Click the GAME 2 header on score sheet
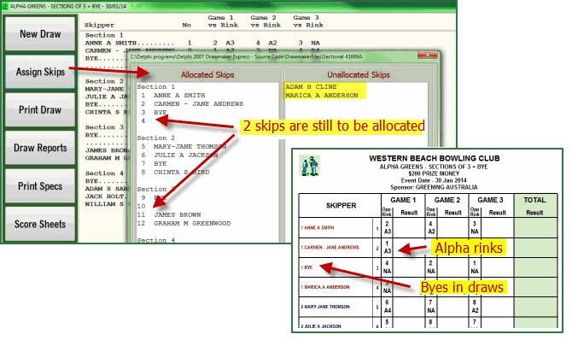This screenshot has height=340, width=572. click(x=447, y=200)
